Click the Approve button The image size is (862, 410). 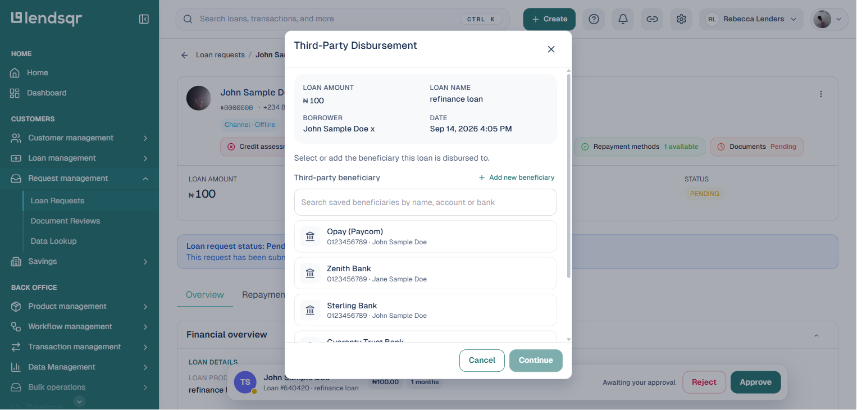(x=755, y=382)
